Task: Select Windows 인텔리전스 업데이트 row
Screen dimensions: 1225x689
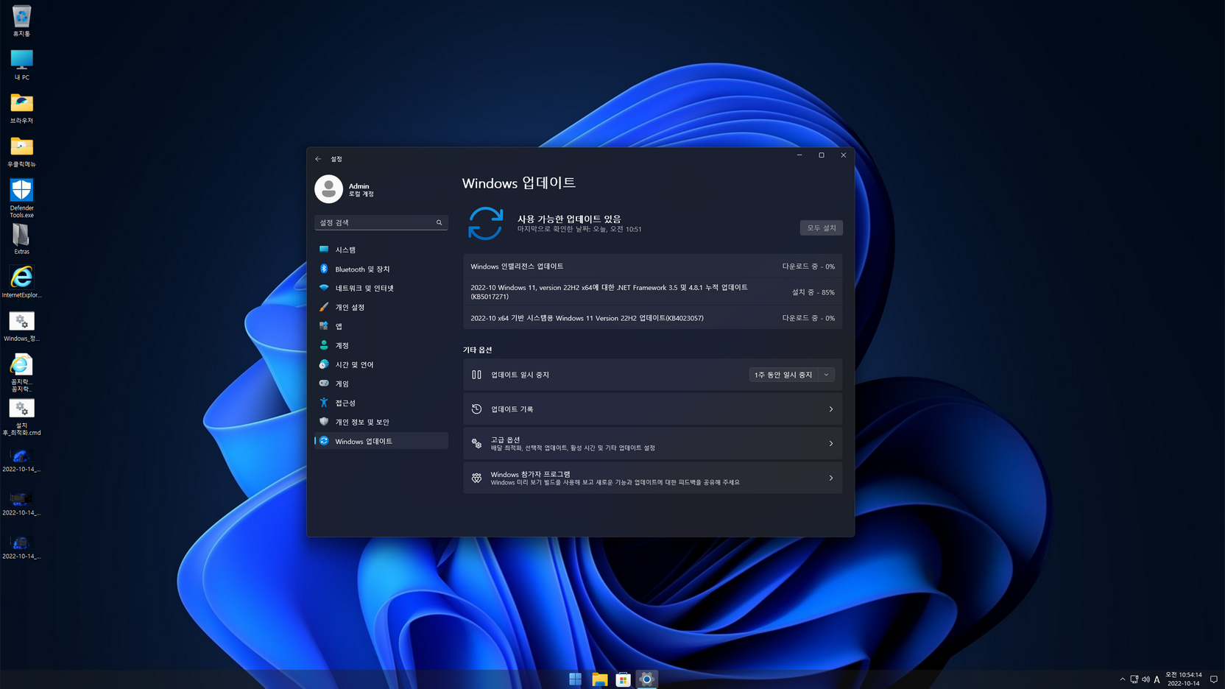Action: tap(652, 266)
